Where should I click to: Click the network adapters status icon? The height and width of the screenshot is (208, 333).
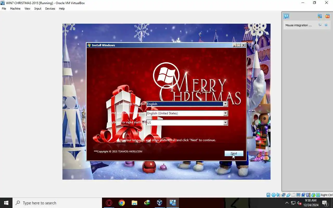tap(283, 195)
